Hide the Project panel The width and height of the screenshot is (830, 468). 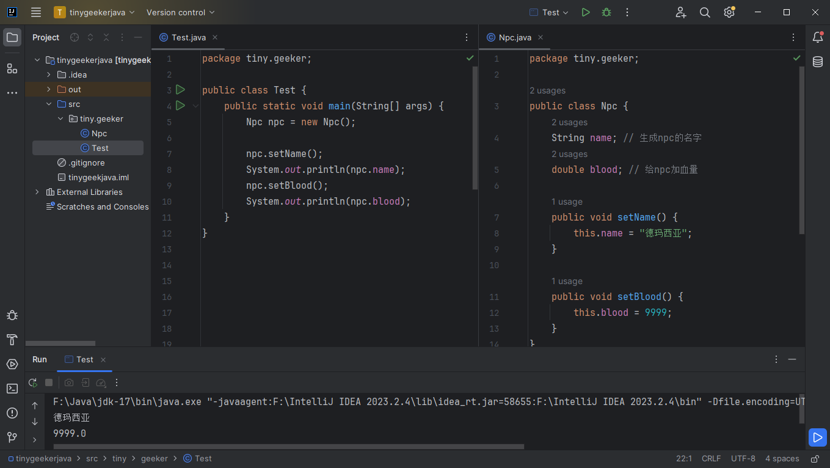[x=138, y=37]
